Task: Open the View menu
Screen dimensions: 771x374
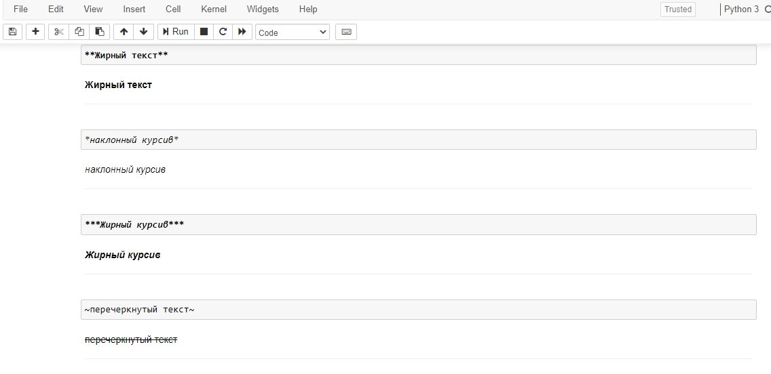Action: pos(94,9)
